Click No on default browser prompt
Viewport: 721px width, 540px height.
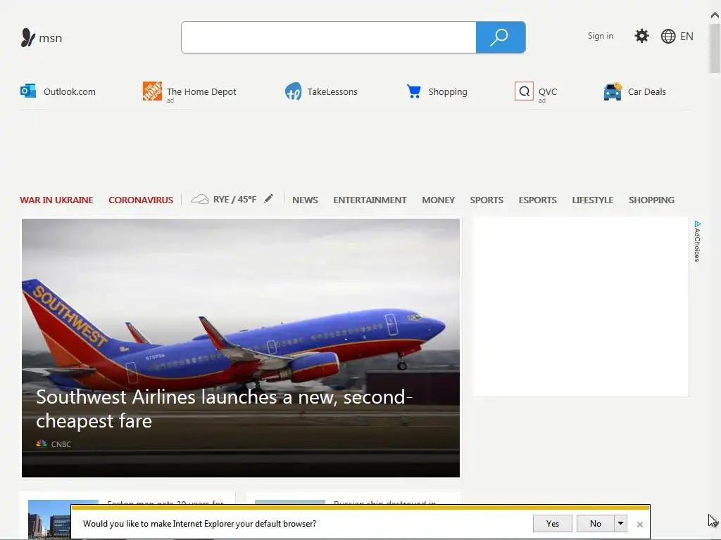596,523
